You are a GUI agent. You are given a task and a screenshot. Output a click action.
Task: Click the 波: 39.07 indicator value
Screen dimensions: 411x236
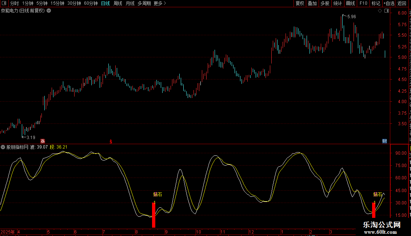click(x=39, y=147)
